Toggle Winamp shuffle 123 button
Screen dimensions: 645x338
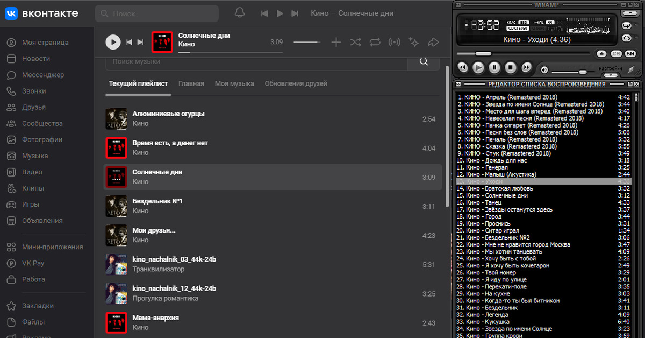pos(627,38)
